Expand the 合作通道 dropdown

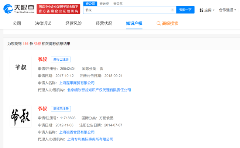click(x=227, y=10)
